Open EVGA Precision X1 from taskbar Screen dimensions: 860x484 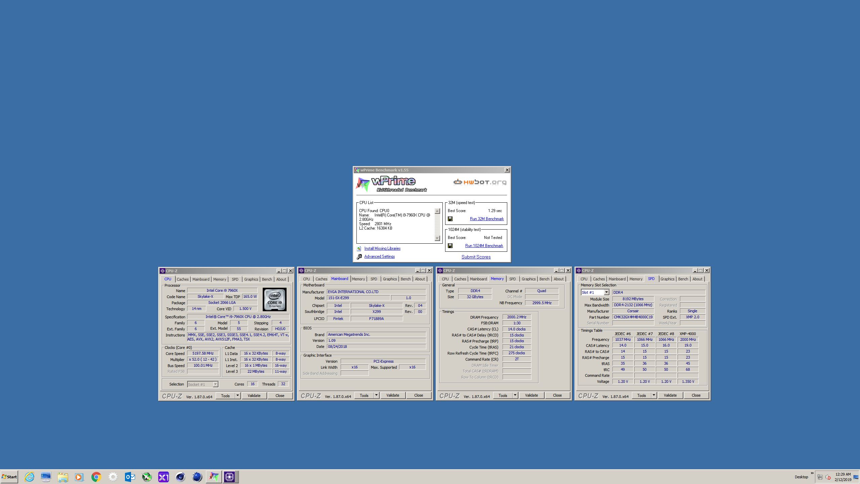click(163, 477)
